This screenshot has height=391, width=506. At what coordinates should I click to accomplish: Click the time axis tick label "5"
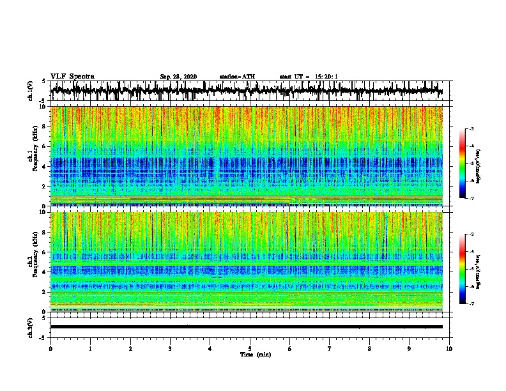click(250, 349)
